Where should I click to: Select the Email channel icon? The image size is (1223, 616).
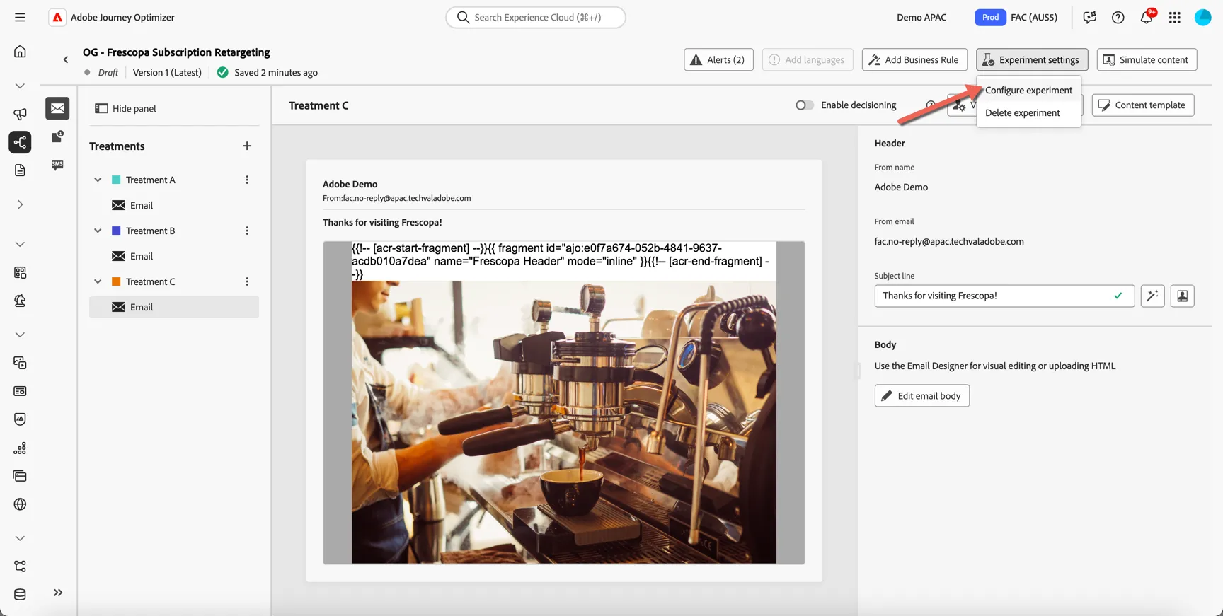click(57, 108)
